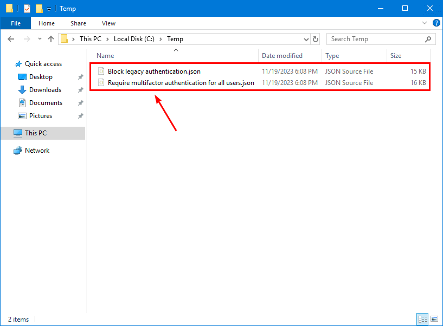Open the address bar history dropdown
The image size is (443, 326).
click(x=306, y=39)
